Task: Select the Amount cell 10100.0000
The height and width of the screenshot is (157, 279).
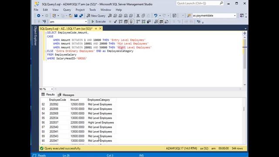Action: coord(77,109)
